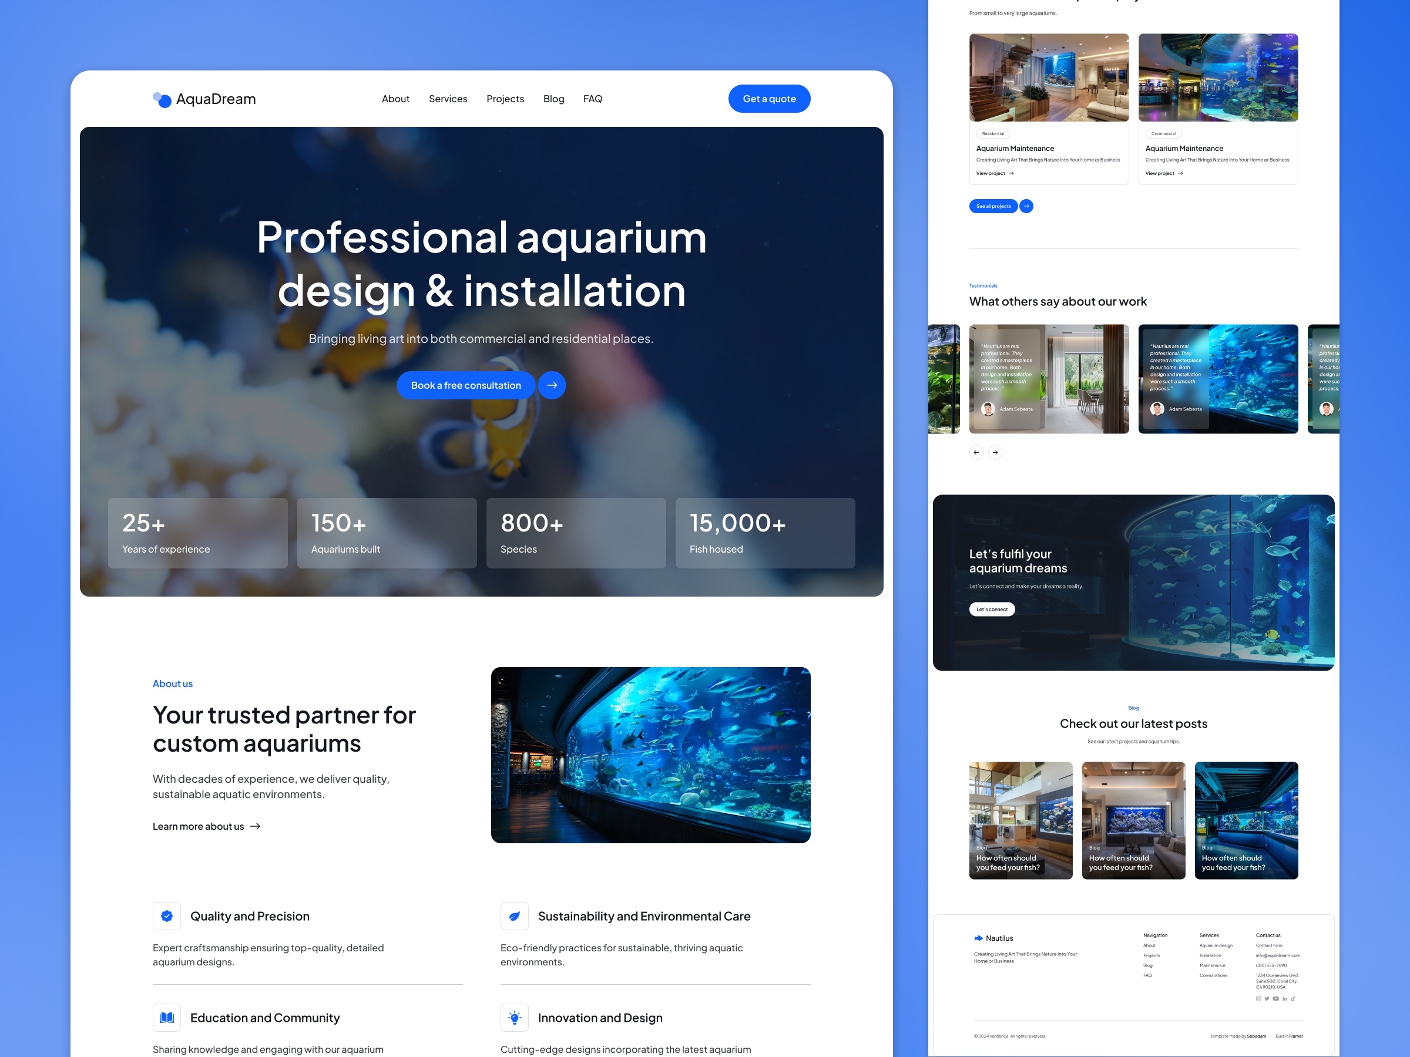Click the arrow icon next to Book consultation
This screenshot has width=1410, height=1057.
(x=552, y=385)
